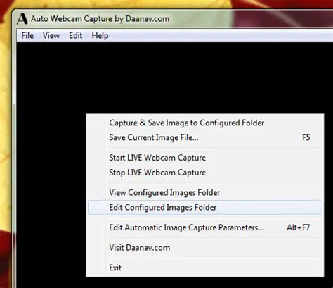This screenshot has width=333, height=288.
Task: Open the Edit menu
Action: pyautogui.click(x=75, y=36)
